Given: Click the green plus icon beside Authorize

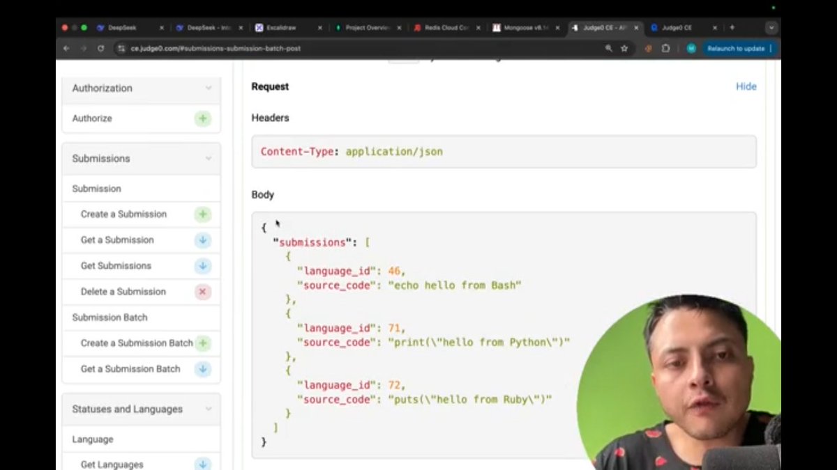Looking at the screenshot, I should (x=203, y=118).
